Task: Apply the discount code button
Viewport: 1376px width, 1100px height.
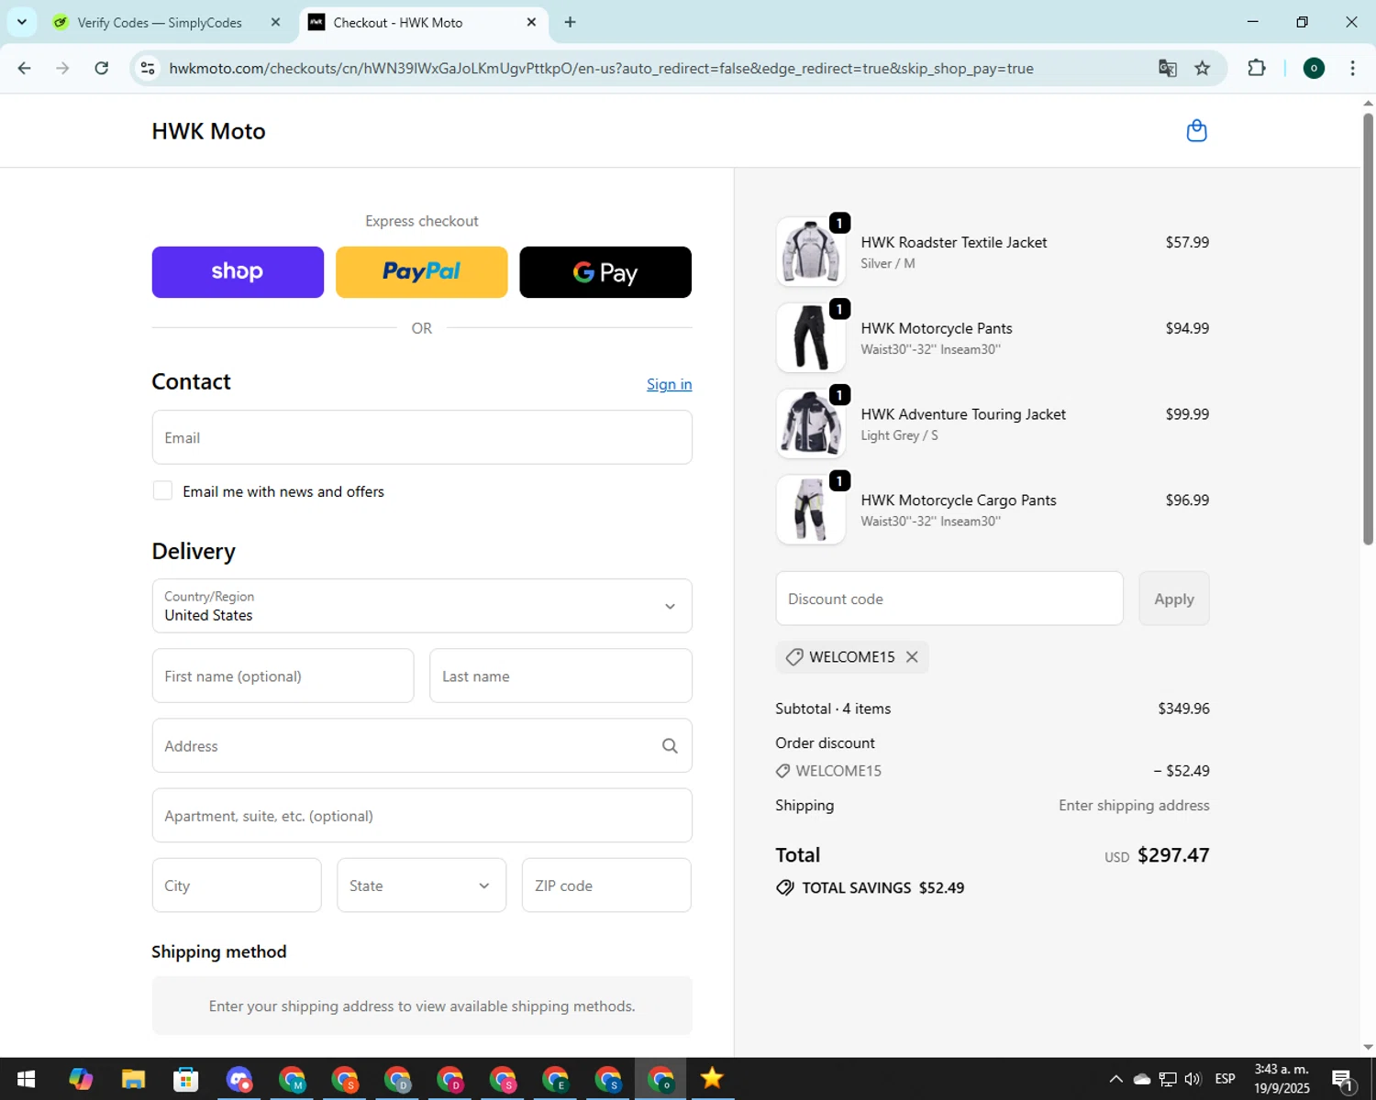Action: point(1173,599)
